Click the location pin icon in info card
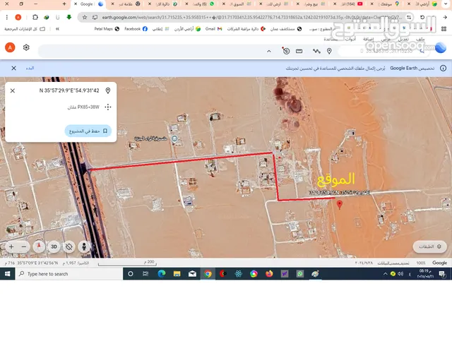This screenshot has height=339, width=452. coord(108,90)
